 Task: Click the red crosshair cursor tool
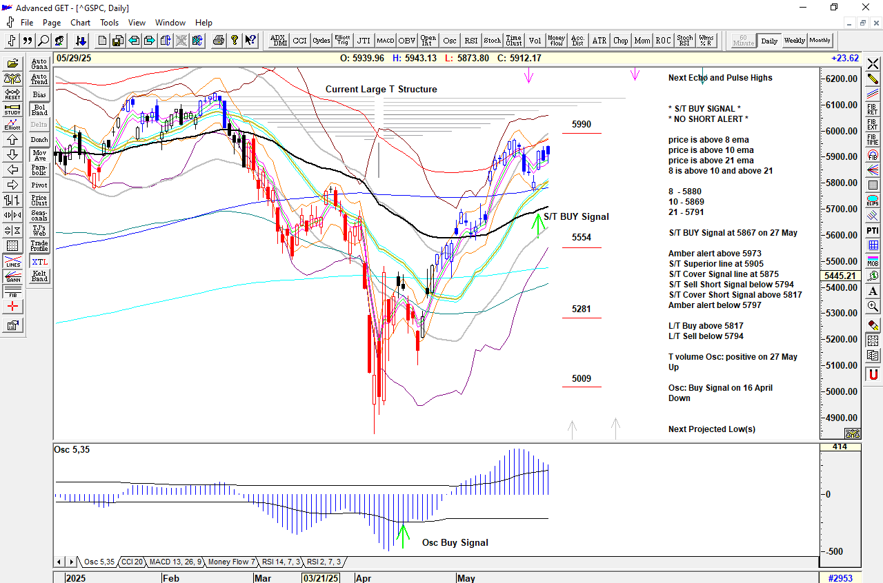[x=12, y=307]
